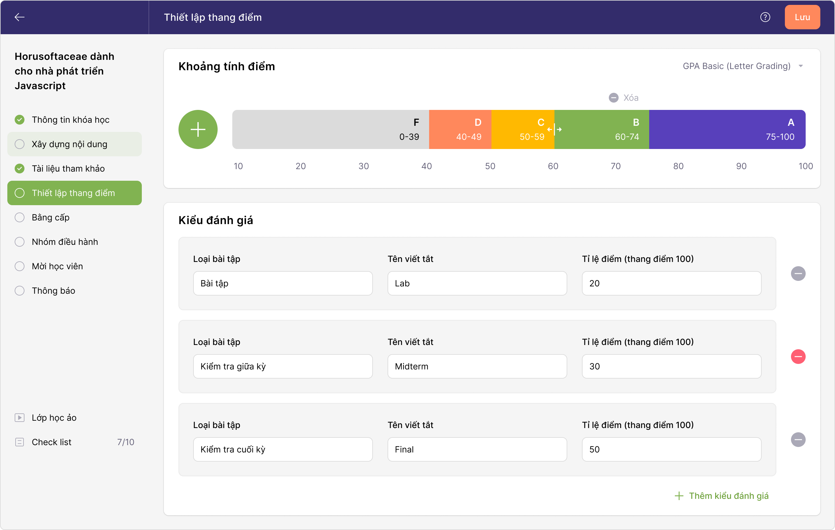The height and width of the screenshot is (530, 835).
Task: Click the dropdown arrow beside Letter Grading
Action: click(x=801, y=66)
